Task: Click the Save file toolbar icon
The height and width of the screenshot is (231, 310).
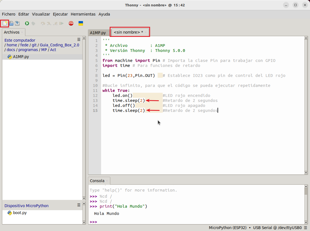Action: pos(17,23)
